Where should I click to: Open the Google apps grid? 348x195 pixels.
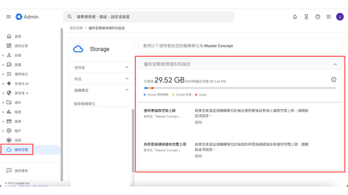pos(329,17)
